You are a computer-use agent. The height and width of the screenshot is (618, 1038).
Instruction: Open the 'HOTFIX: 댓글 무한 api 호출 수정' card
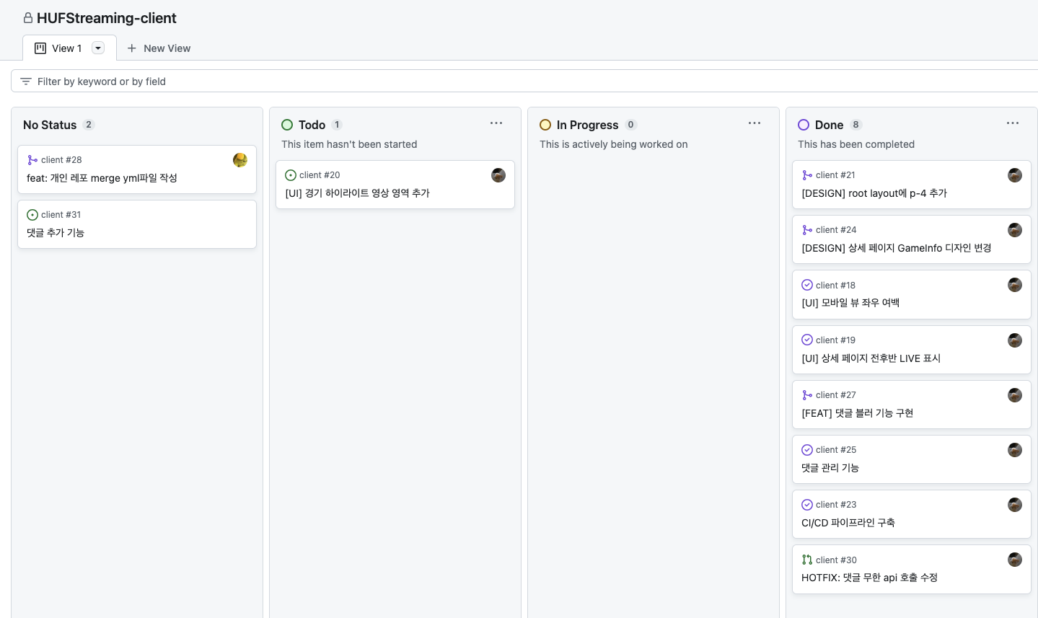[869, 578]
